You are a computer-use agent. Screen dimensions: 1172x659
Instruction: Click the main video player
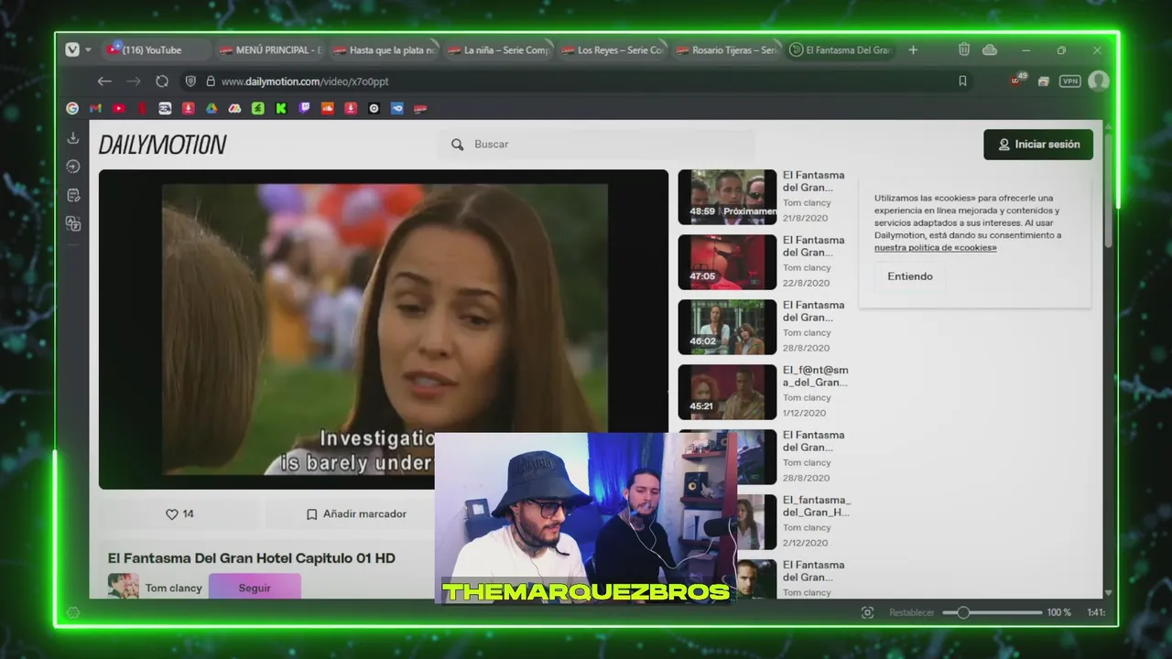(x=384, y=329)
